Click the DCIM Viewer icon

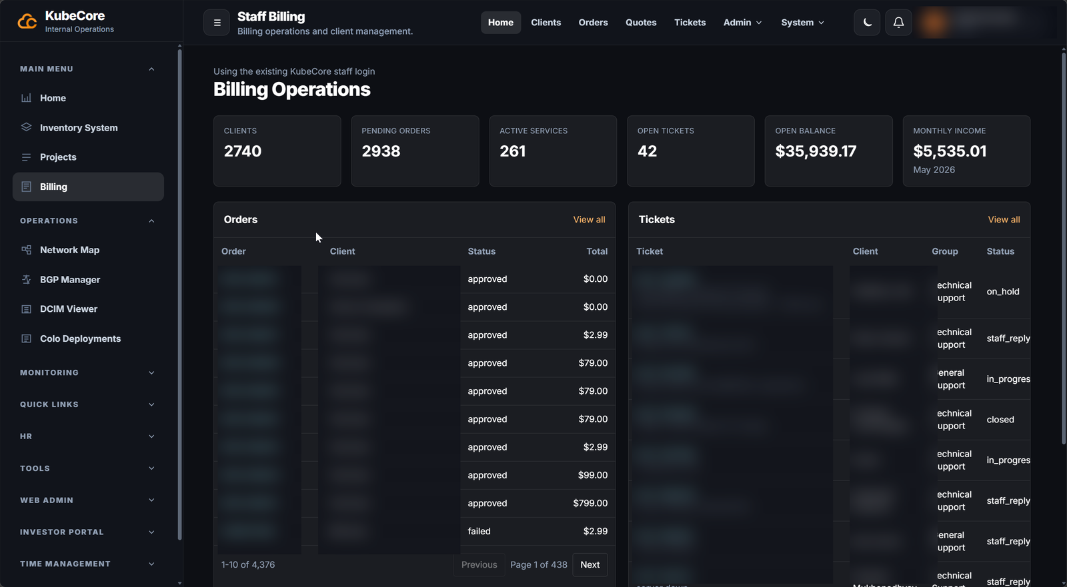[x=27, y=309]
